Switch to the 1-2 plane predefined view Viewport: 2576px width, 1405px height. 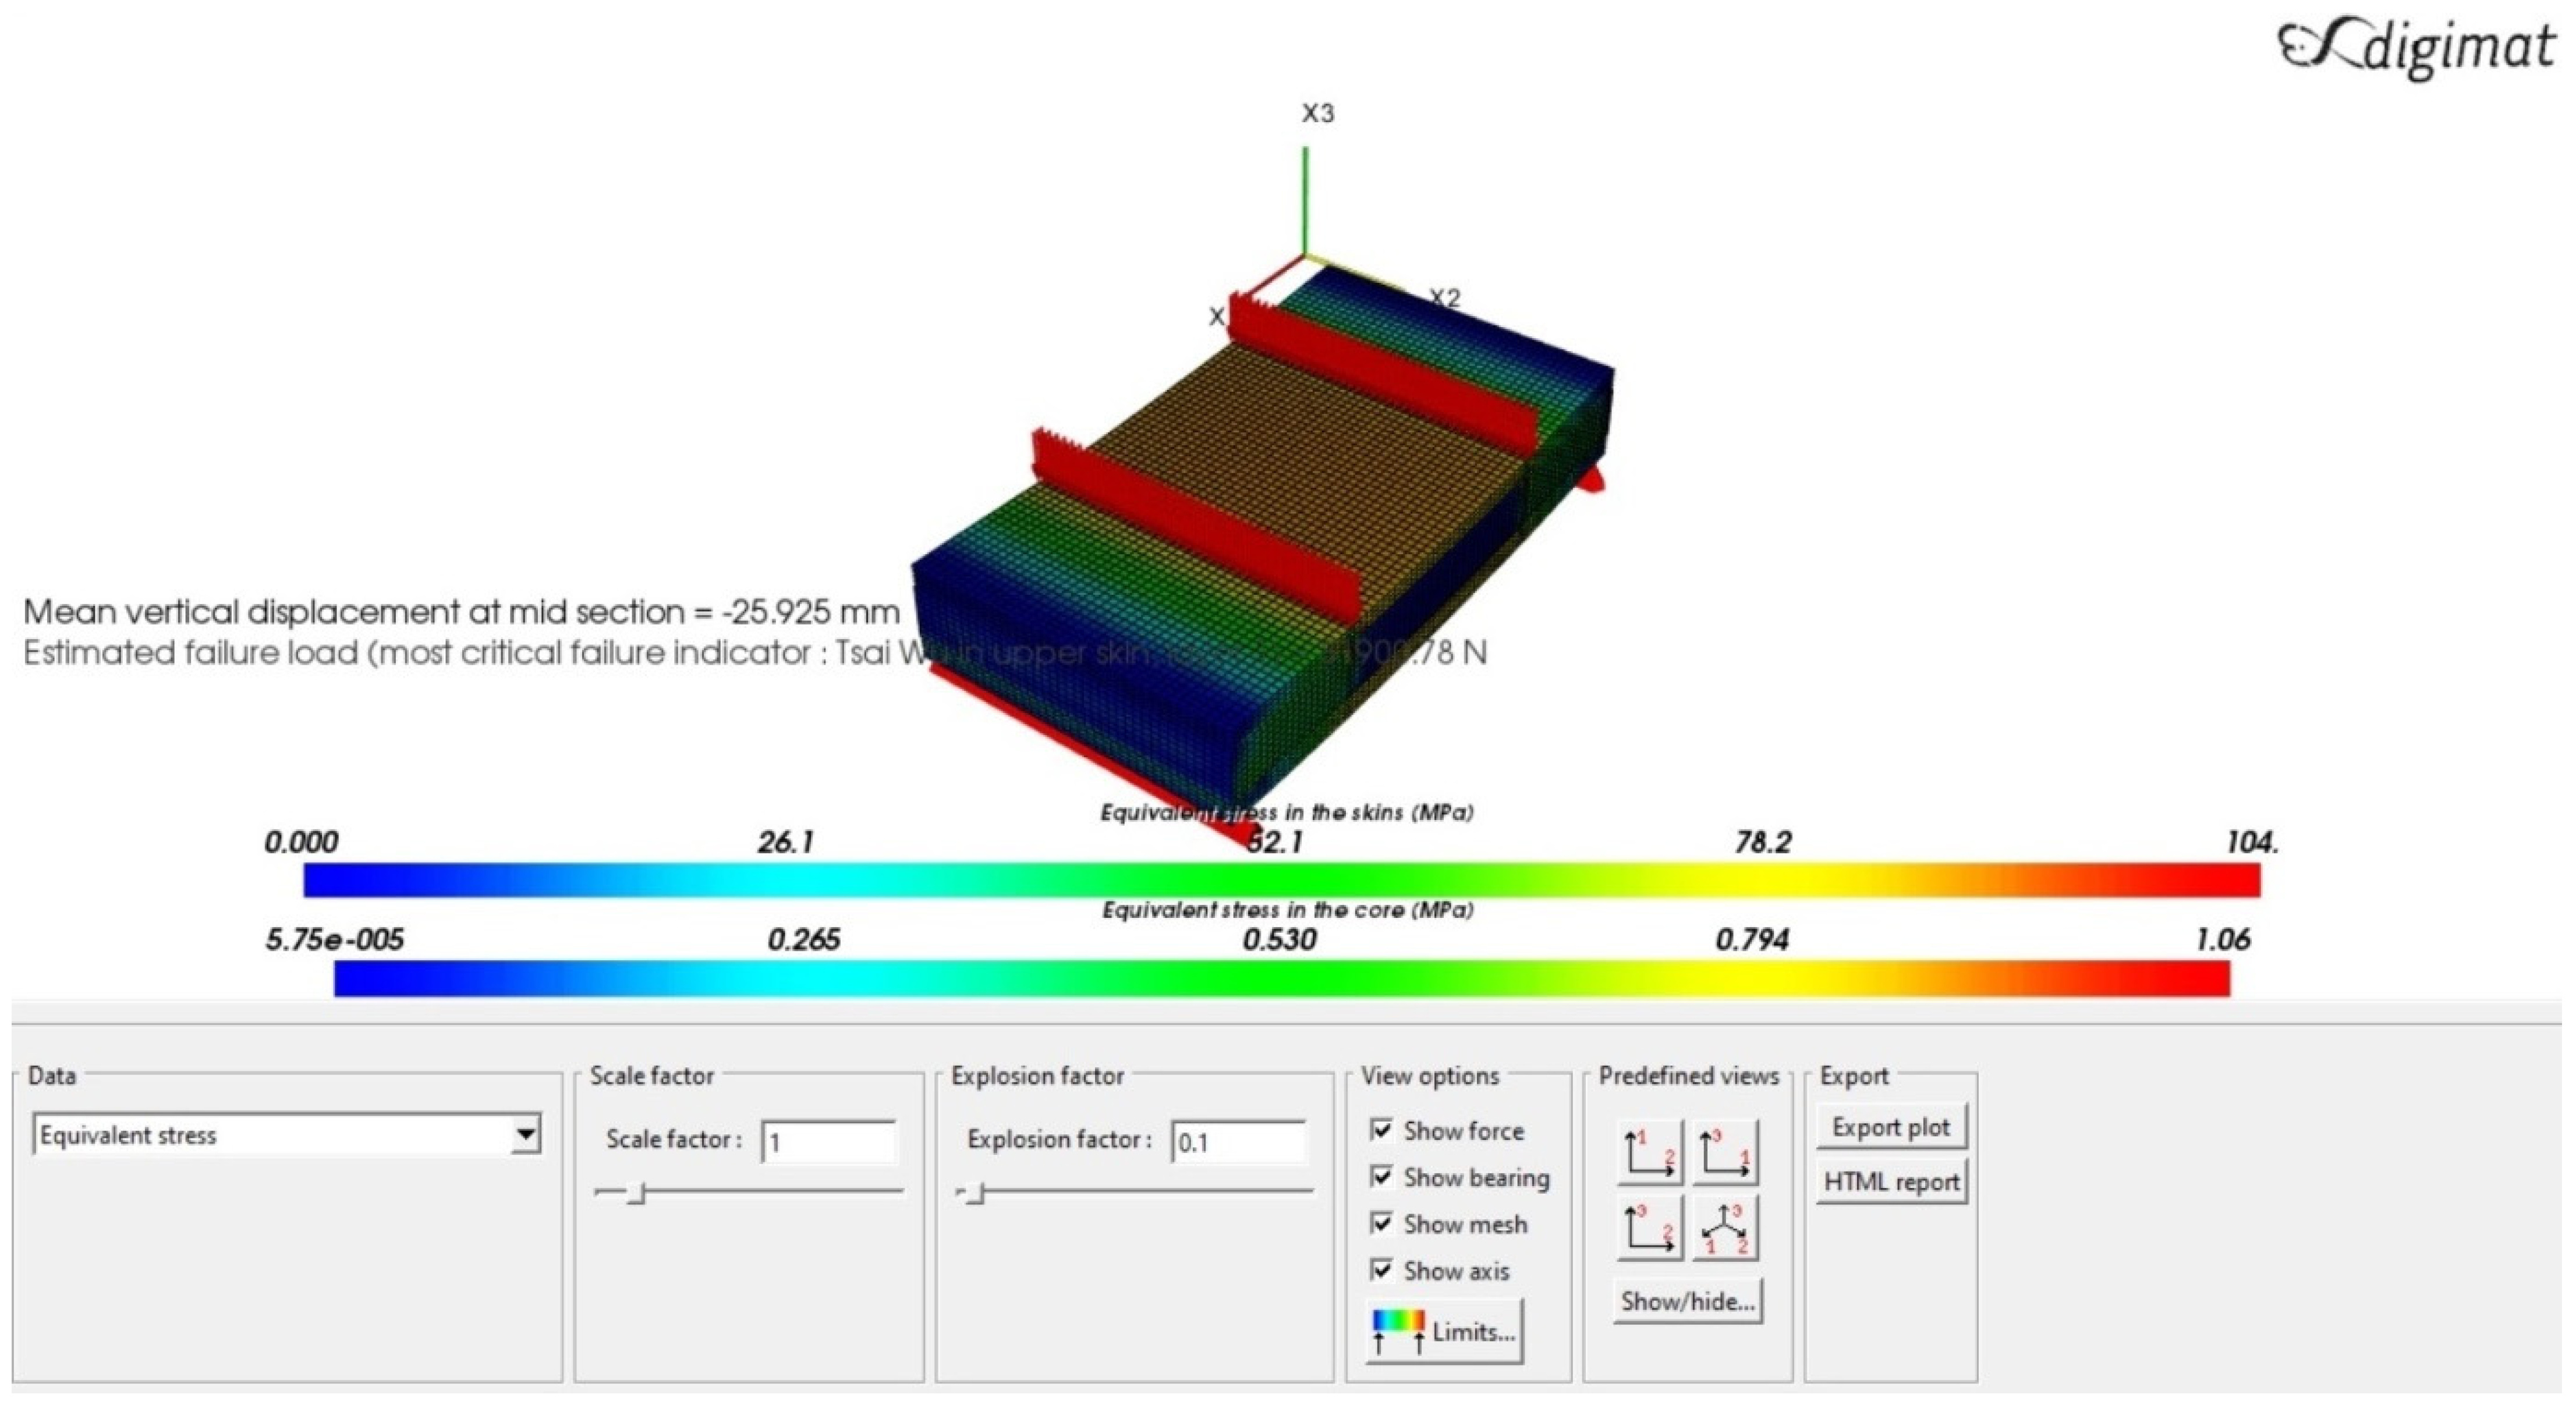1649,1152
